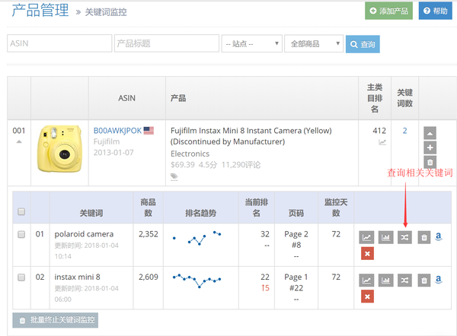Click red X for polaroid camera row
457x336 pixels.
click(367, 253)
